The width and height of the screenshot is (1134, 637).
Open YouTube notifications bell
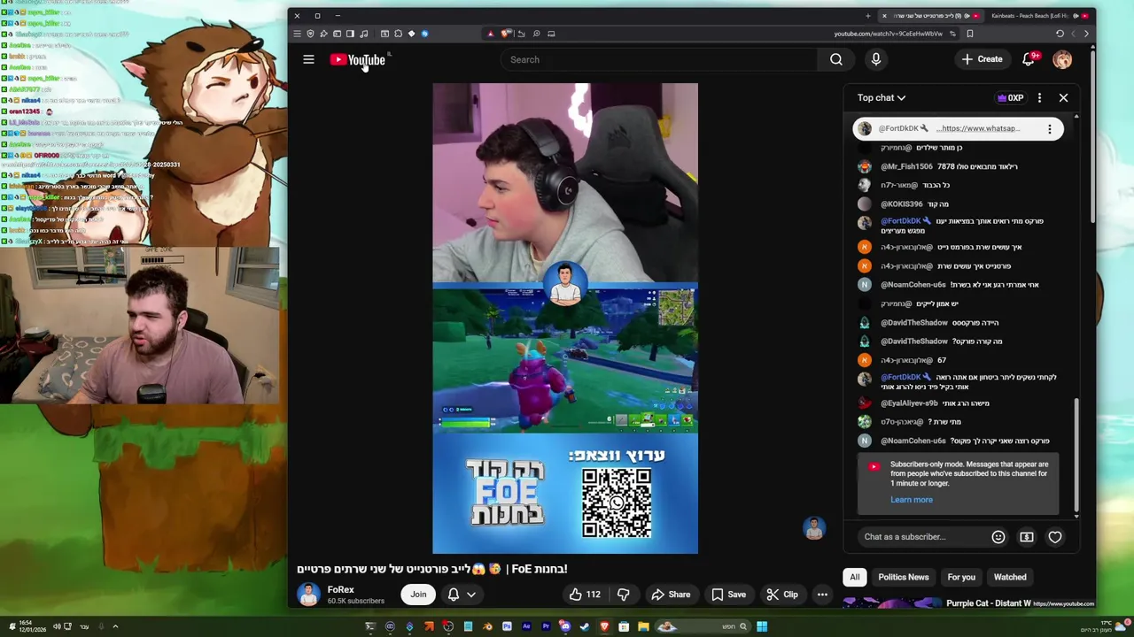pos(1029,59)
